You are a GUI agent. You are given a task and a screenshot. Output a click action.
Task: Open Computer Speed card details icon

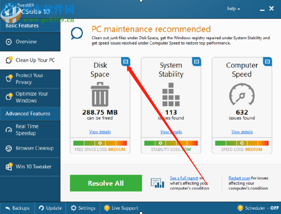click(x=267, y=62)
